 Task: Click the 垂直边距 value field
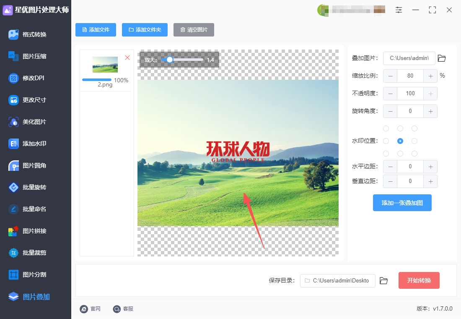pyautogui.click(x=410, y=181)
